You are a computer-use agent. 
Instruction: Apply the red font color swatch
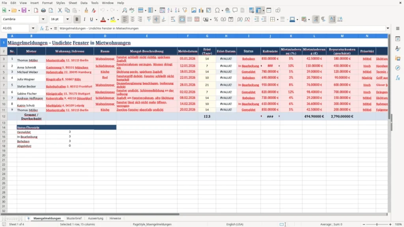coord(103,19)
